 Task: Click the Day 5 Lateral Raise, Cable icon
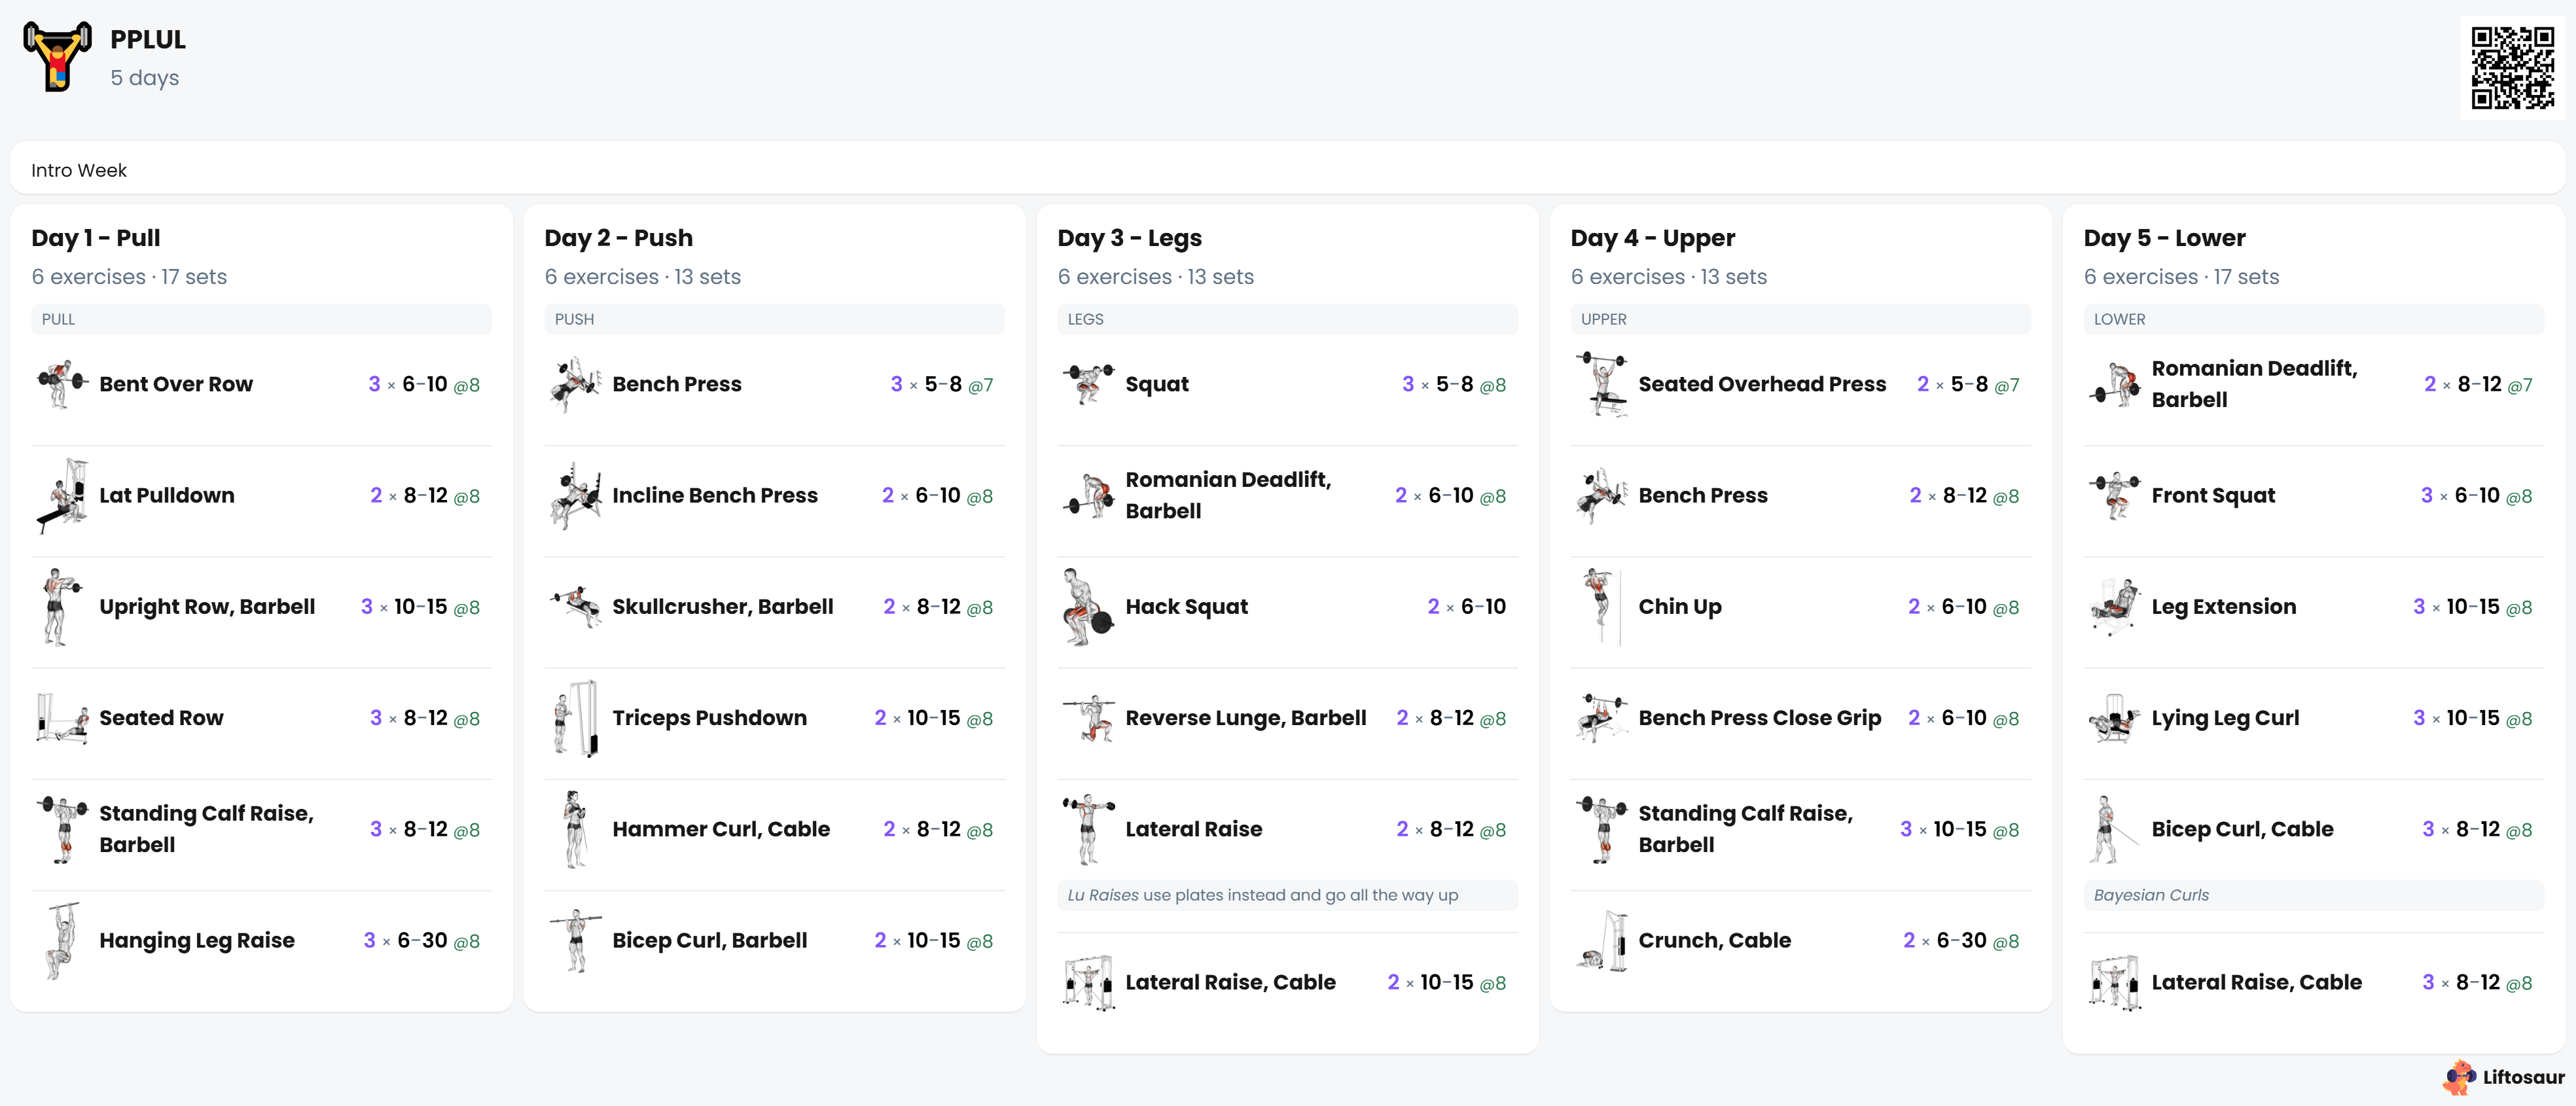tap(2114, 982)
